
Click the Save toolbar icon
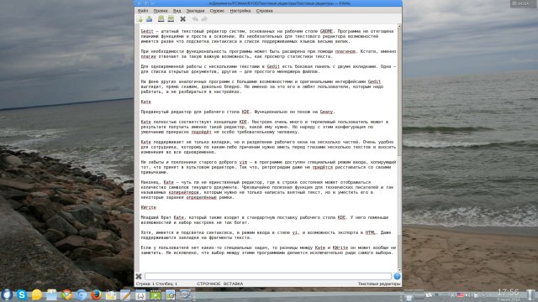click(x=161, y=18)
